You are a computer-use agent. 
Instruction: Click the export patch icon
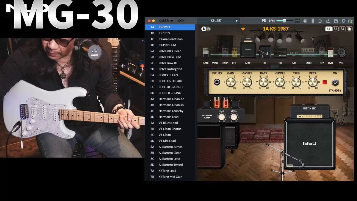point(320,21)
